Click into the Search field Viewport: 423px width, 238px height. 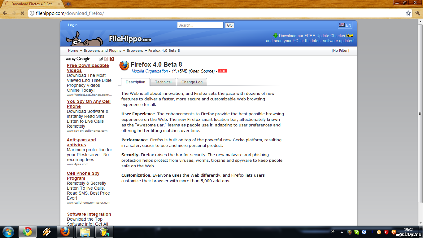[x=200, y=25]
